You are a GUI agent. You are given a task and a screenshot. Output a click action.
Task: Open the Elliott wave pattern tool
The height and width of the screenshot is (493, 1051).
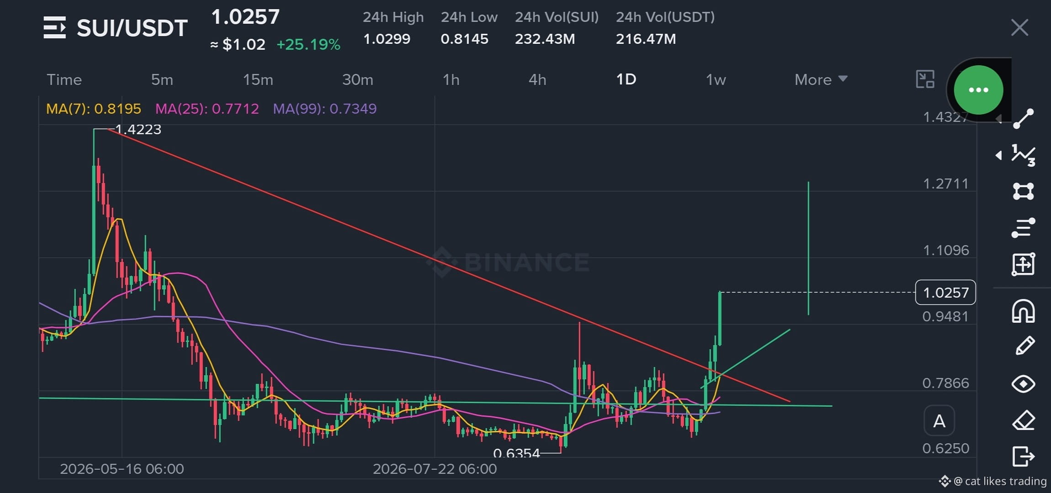[1024, 155]
